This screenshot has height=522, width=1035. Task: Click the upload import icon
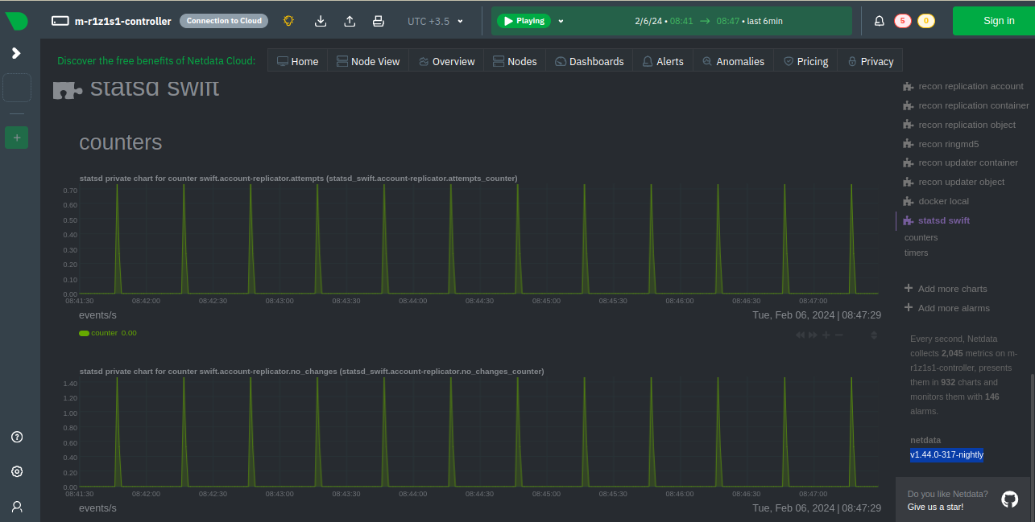point(350,21)
